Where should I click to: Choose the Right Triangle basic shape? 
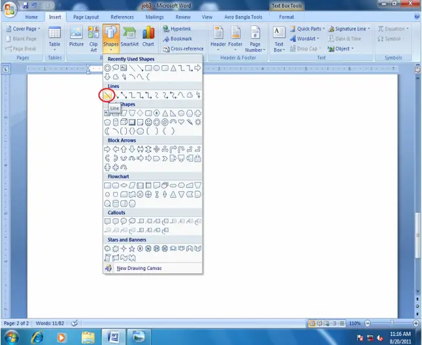[173, 113]
